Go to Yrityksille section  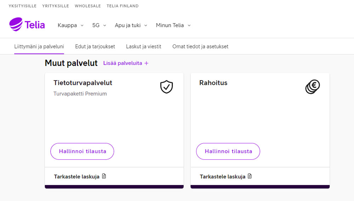point(56,6)
